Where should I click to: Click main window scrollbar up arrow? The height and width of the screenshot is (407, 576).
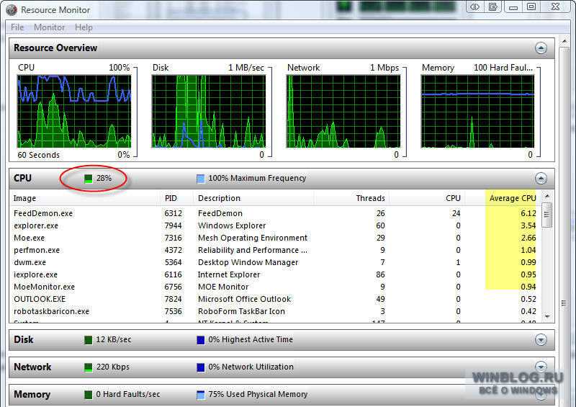pyautogui.click(x=564, y=40)
